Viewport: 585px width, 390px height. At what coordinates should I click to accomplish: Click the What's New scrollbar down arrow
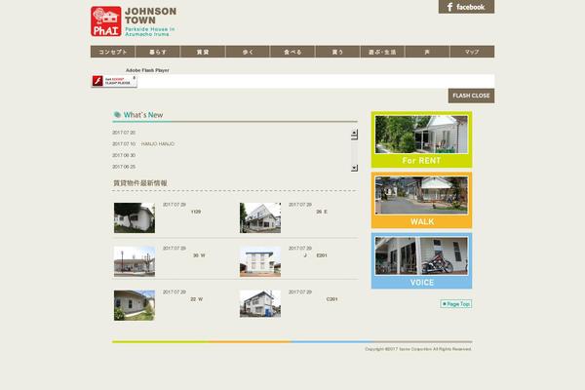[355, 168]
